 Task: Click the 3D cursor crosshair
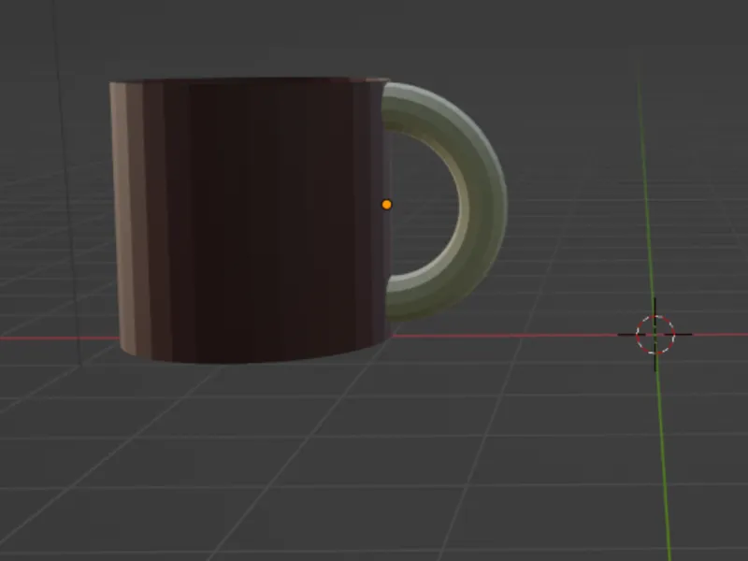pos(655,335)
